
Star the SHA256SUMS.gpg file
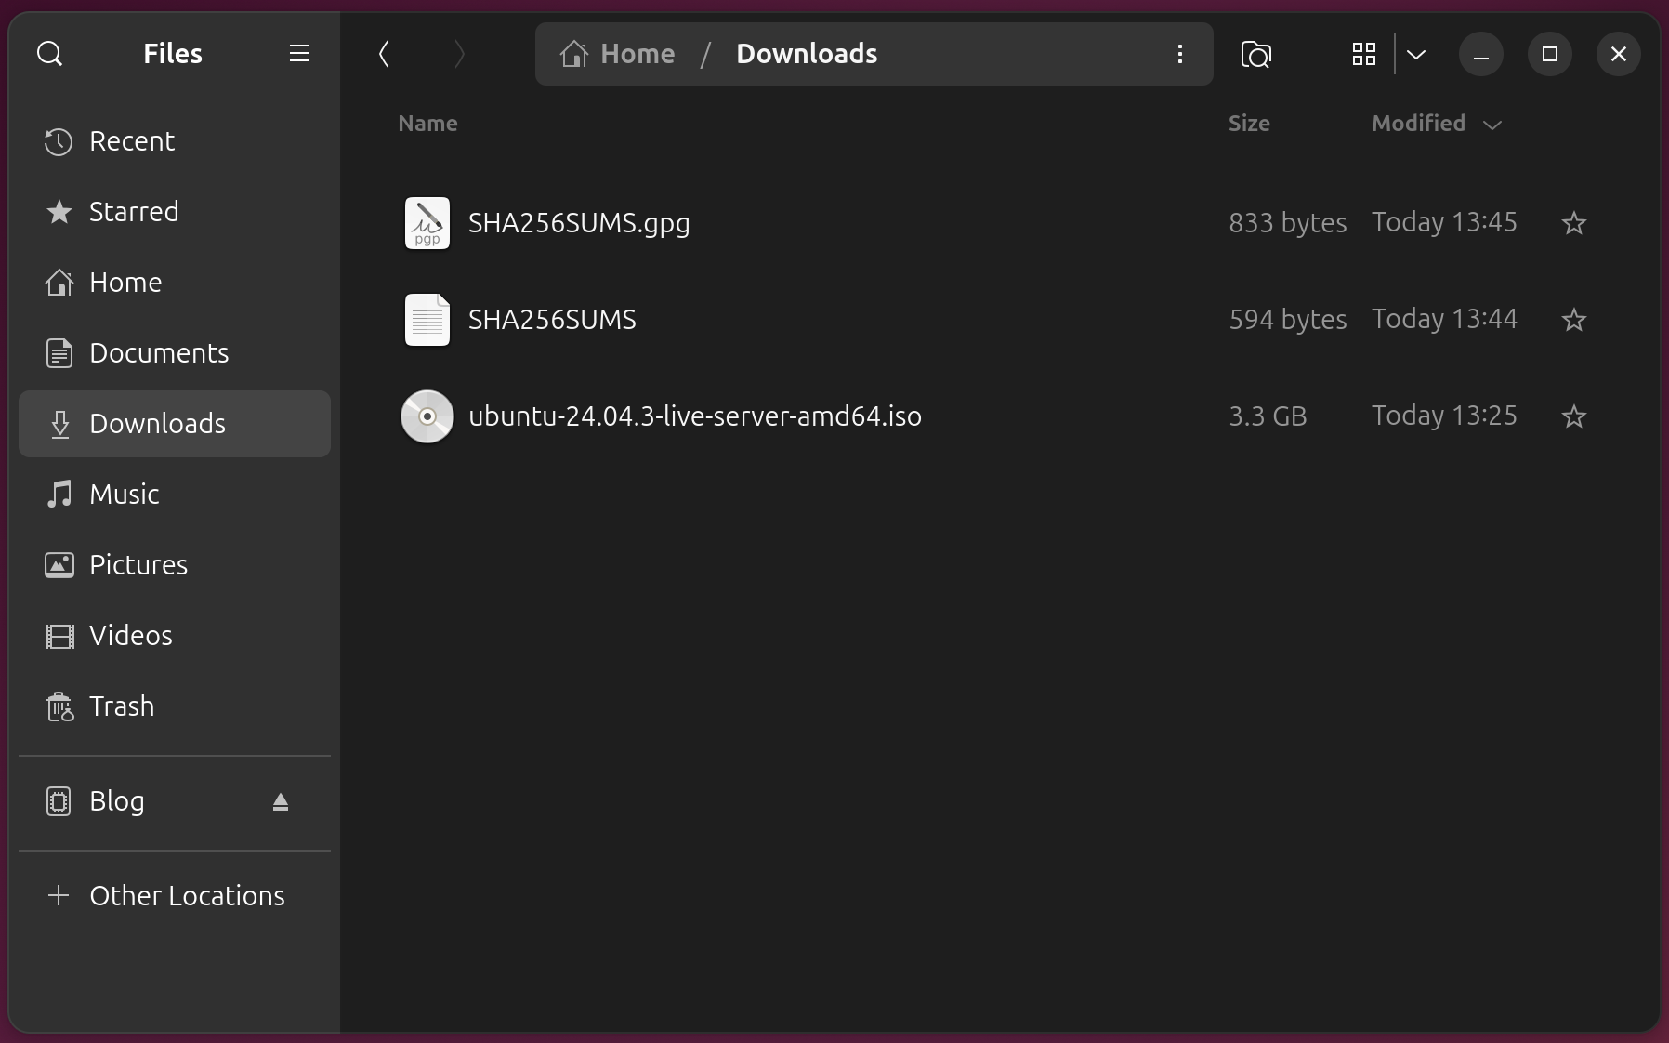click(x=1573, y=223)
